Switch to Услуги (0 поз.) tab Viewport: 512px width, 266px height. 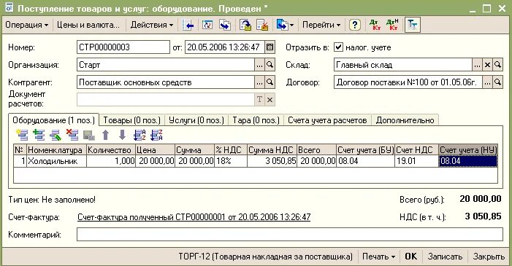[196, 120]
